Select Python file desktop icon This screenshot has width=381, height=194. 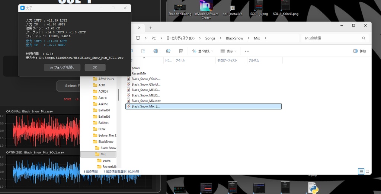point(313,188)
